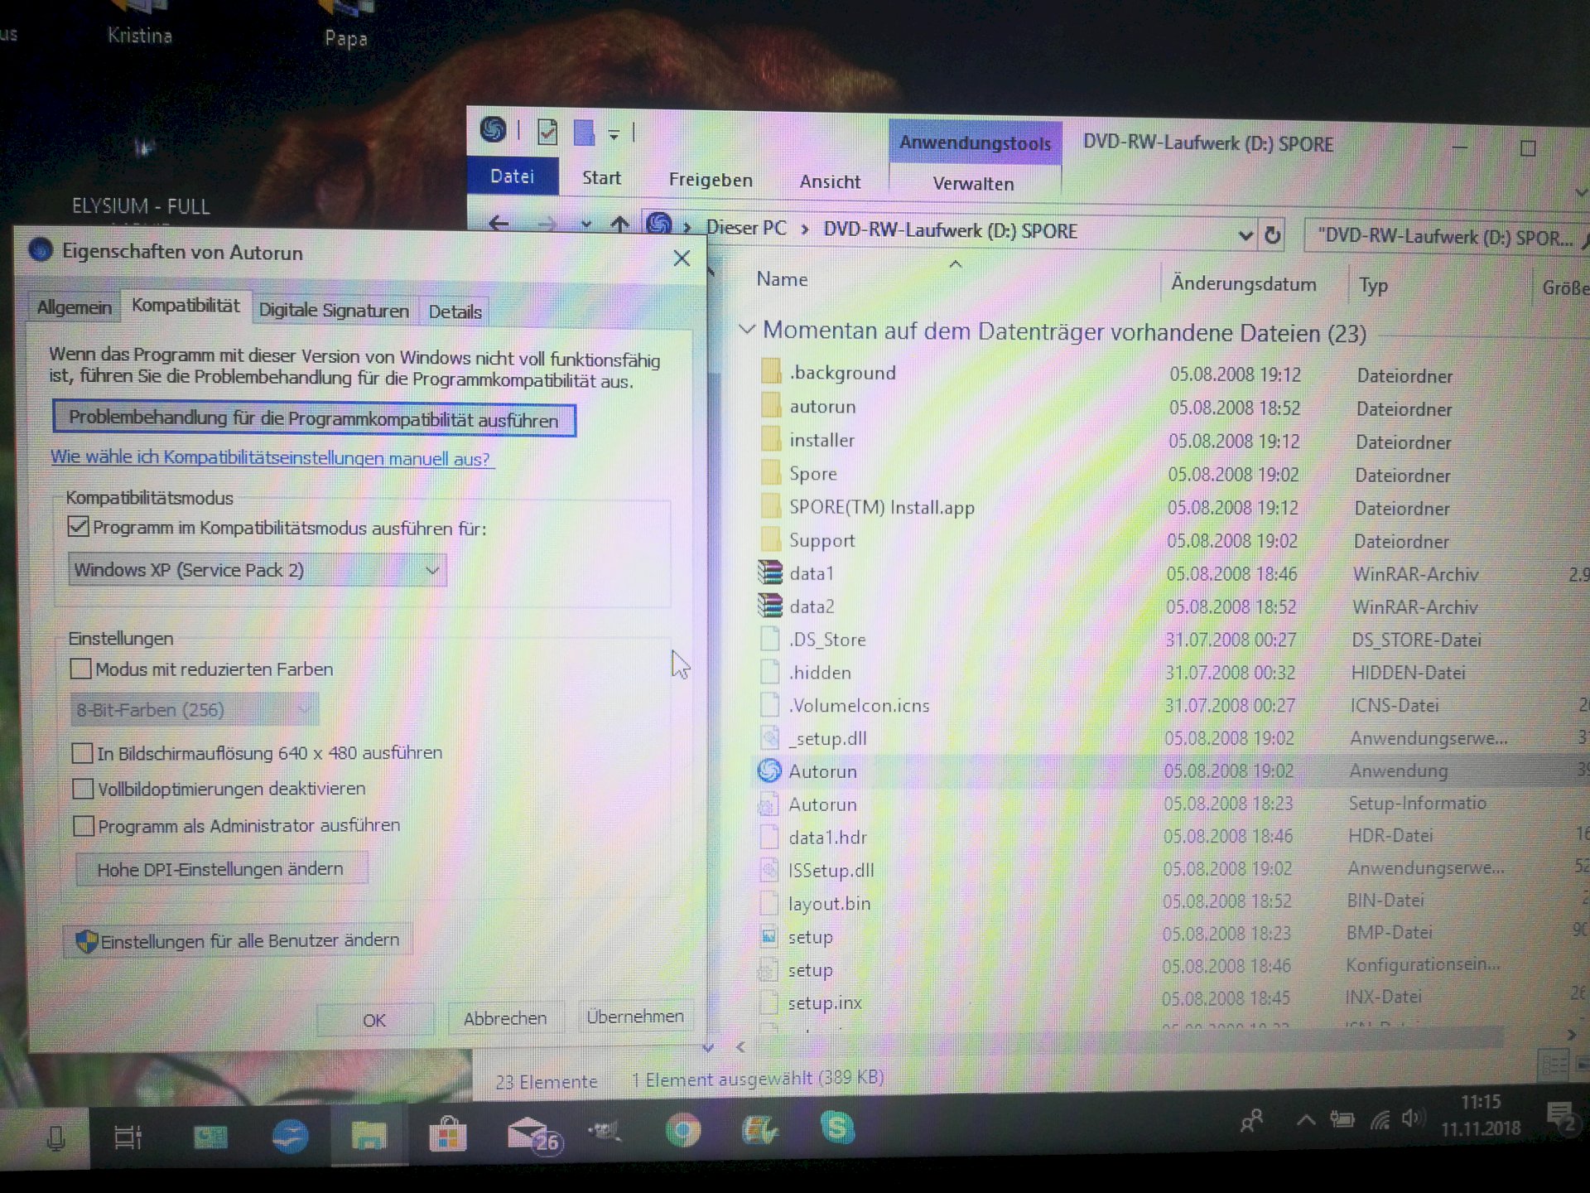The image size is (1590, 1193).
Task: Switch to the 'Digitale Signaturen' tab
Action: (x=334, y=310)
